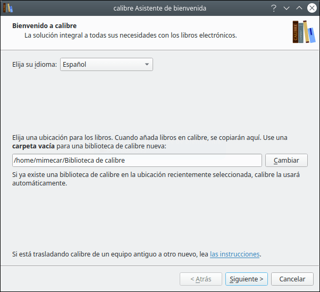Open the Español language combo box

pos(106,65)
